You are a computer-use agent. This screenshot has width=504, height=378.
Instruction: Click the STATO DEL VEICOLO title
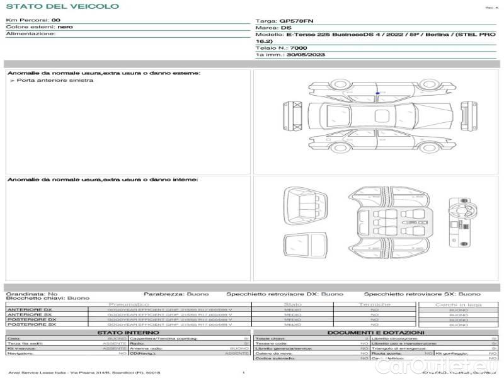coord(62,6)
